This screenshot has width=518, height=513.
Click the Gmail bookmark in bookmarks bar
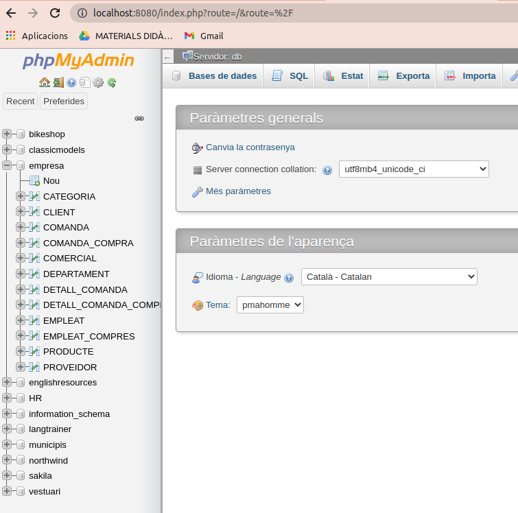tap(204, 36)
